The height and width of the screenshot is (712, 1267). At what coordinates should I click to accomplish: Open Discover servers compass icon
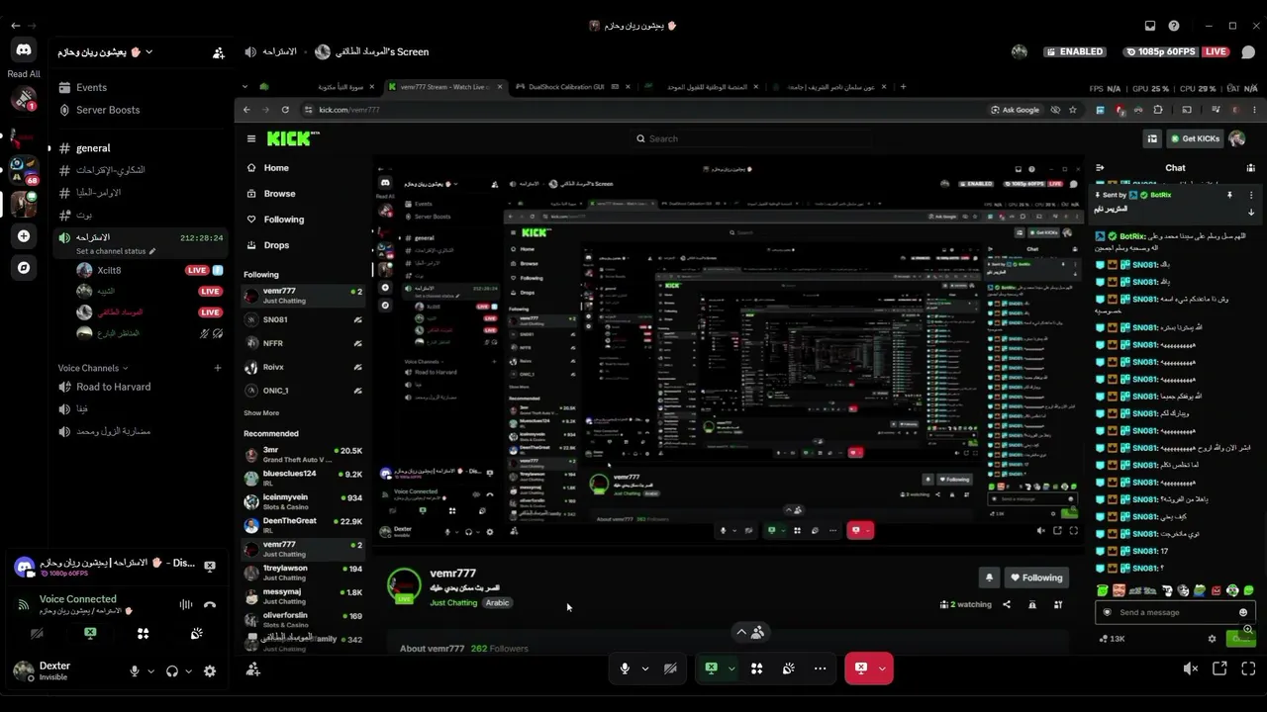pos(24,268)
